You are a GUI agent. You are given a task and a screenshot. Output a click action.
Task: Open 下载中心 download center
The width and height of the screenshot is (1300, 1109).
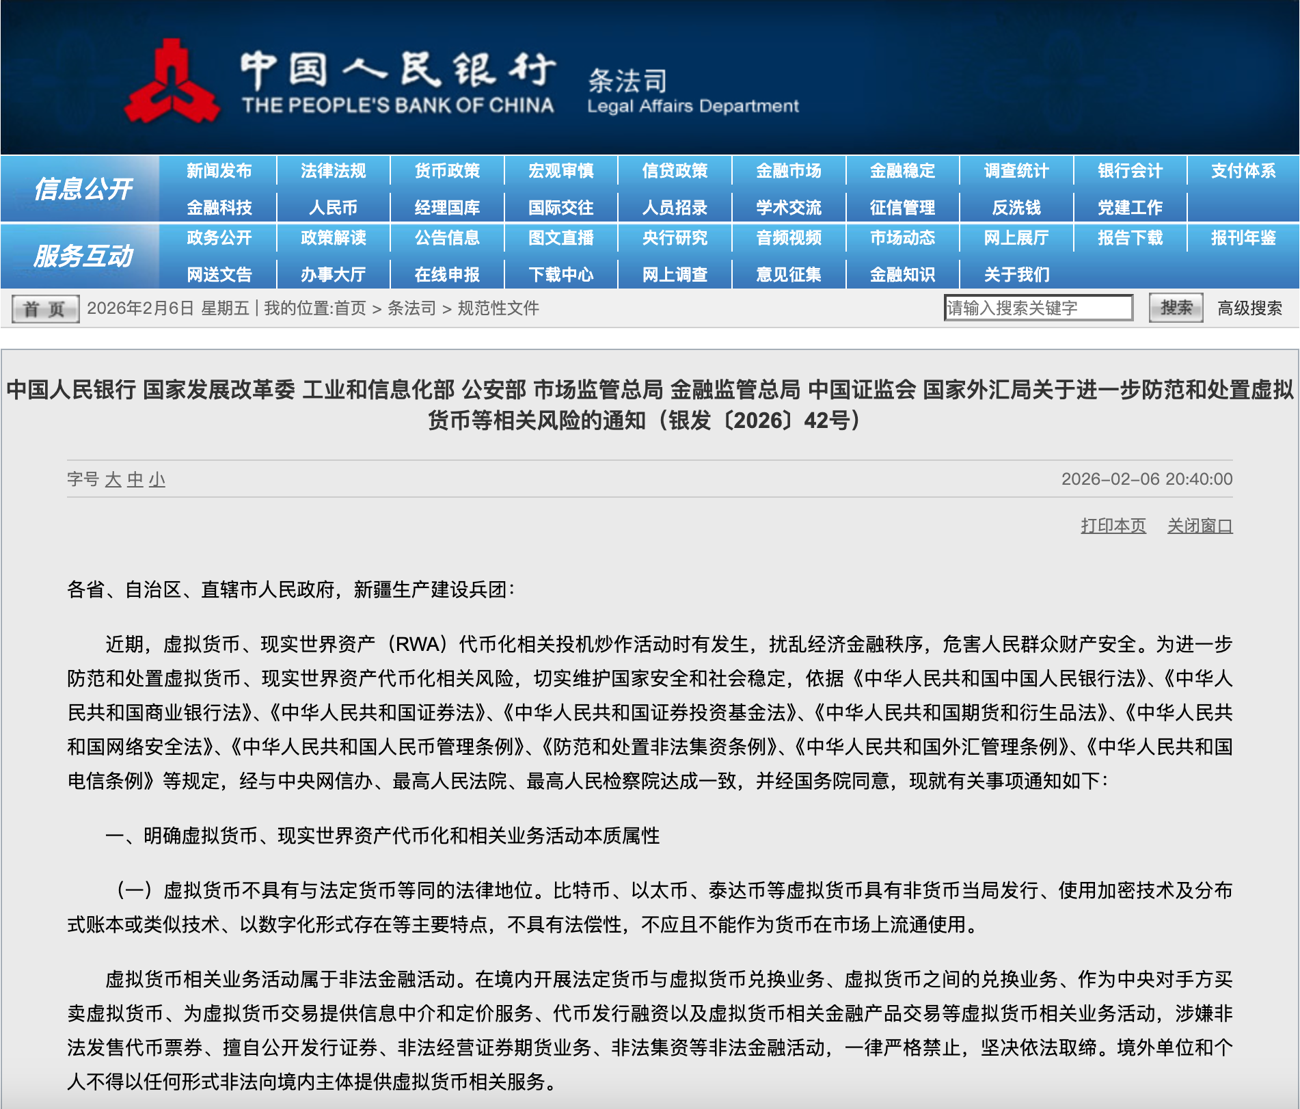[560, 274]
